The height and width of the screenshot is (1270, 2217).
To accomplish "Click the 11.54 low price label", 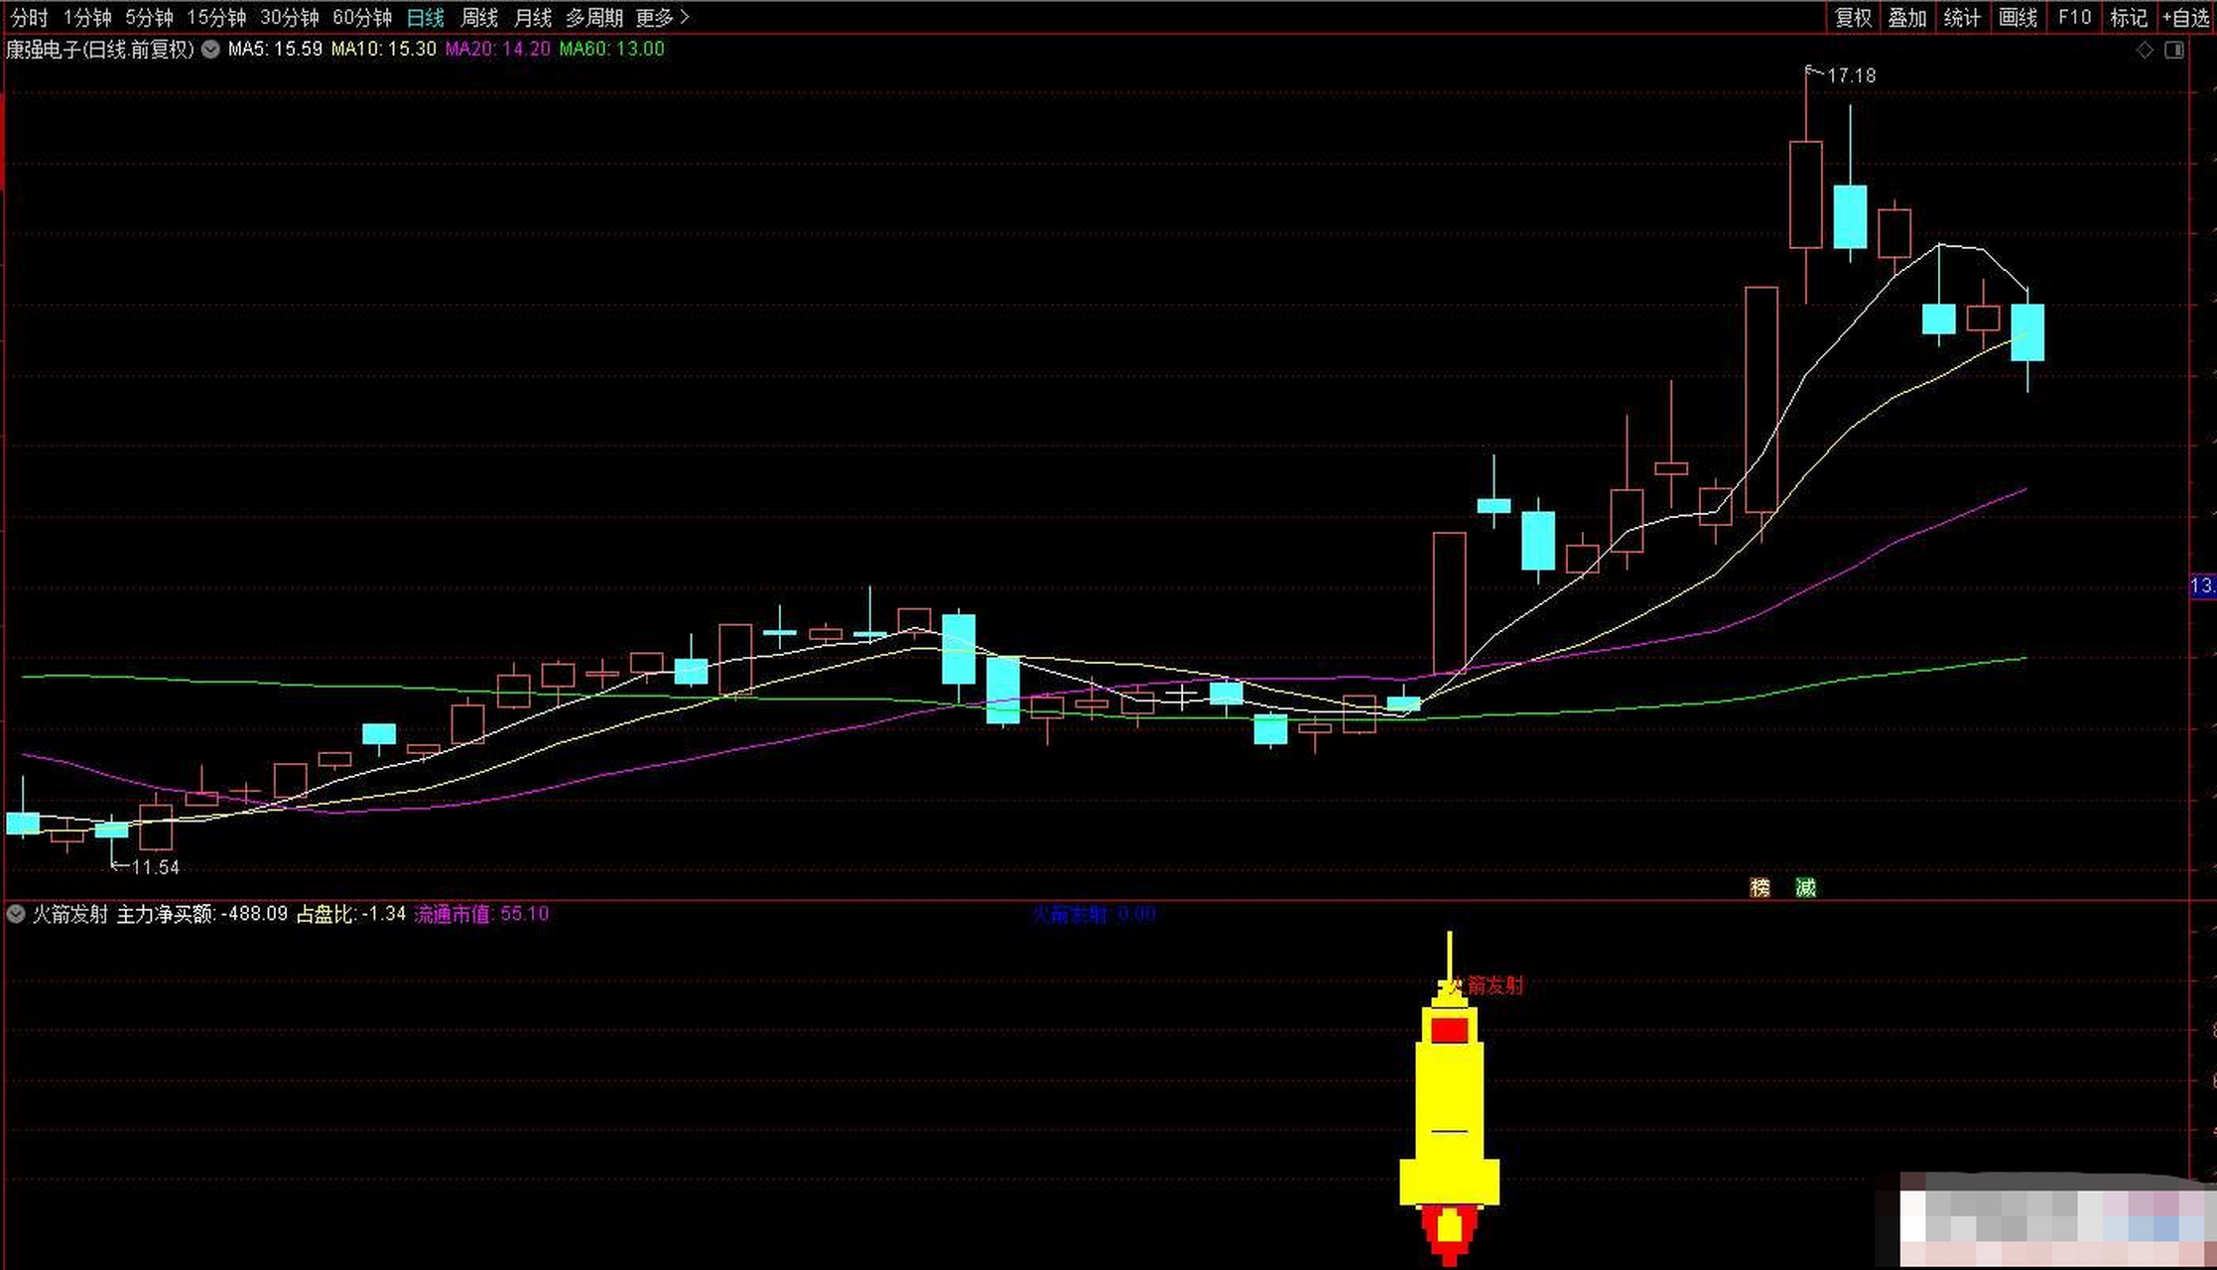I will (155, 867).
